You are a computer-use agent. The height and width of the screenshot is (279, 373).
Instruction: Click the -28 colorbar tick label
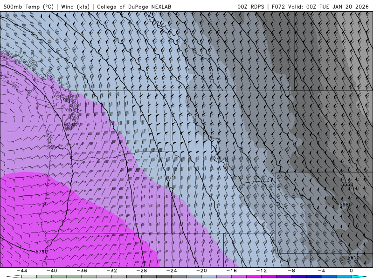tap(142, 271)
